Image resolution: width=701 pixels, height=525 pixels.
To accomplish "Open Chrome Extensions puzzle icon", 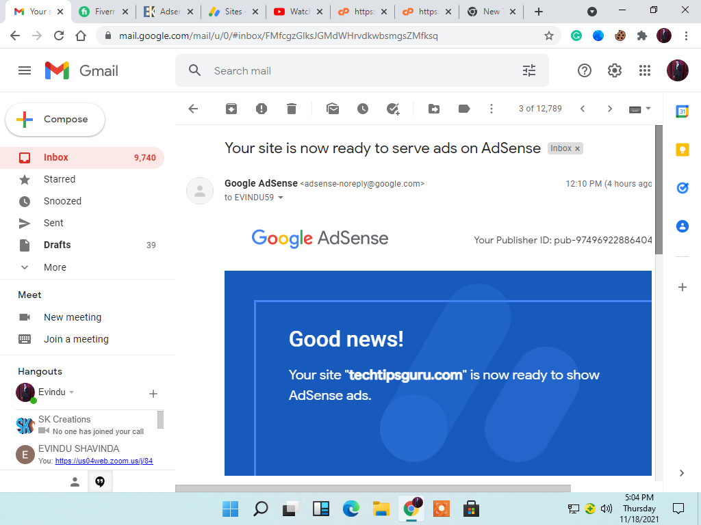I will pos(642,36).
